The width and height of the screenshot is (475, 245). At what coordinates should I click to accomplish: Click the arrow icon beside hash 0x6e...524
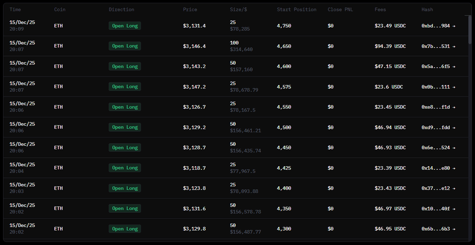point(454,148)
